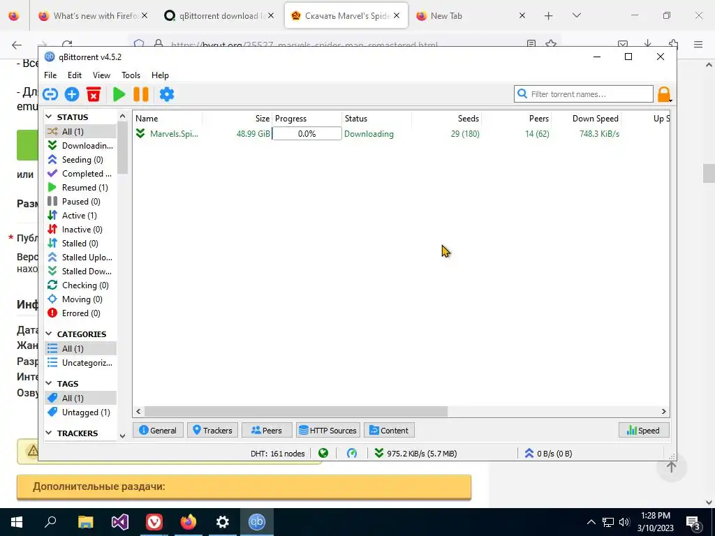Select the Stalled Downloading filter

pos(81,271)
